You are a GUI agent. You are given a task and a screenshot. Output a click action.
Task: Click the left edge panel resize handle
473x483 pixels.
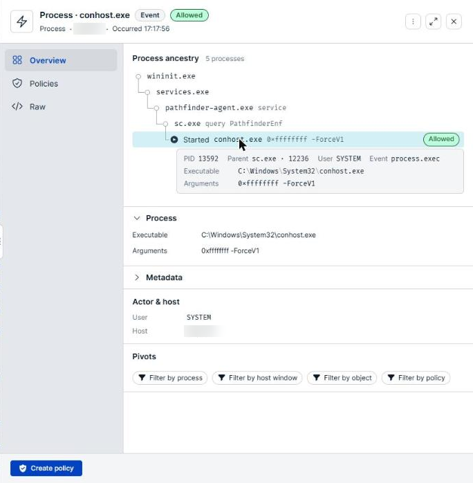pos(1,241)
